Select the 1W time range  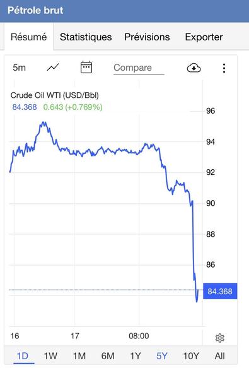point(50,356)
